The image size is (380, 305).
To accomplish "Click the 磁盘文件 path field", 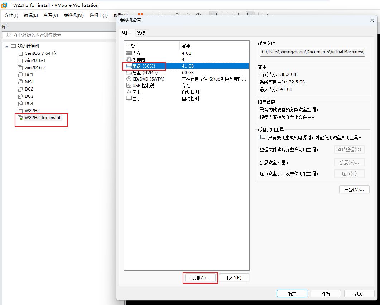I will pos(312,52).
